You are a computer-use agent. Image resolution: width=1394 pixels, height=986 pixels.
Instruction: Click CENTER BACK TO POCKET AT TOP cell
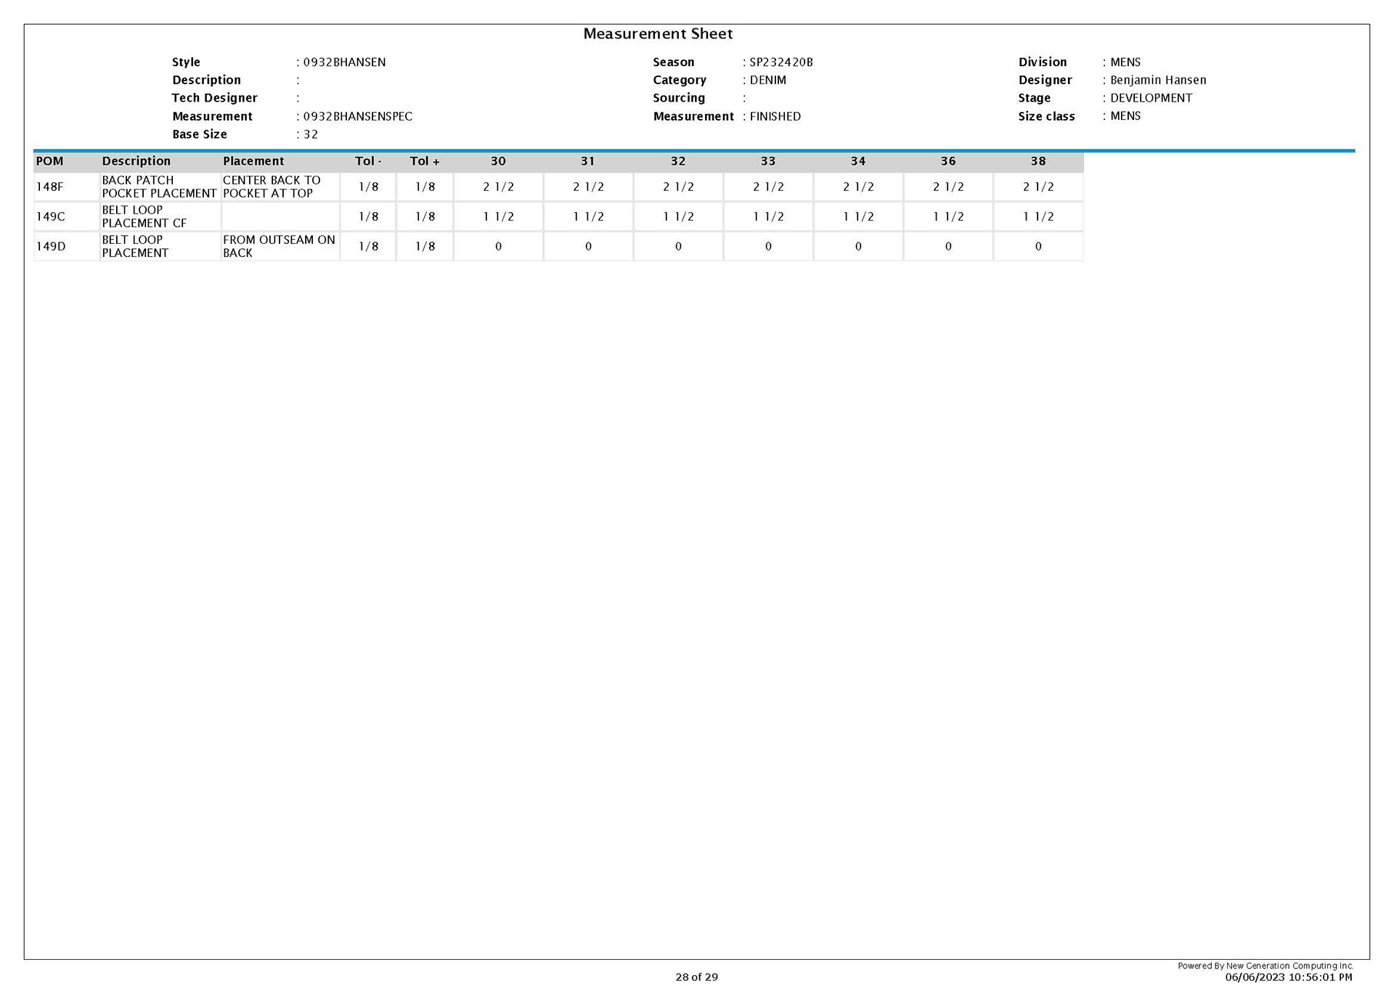(272, 187)
